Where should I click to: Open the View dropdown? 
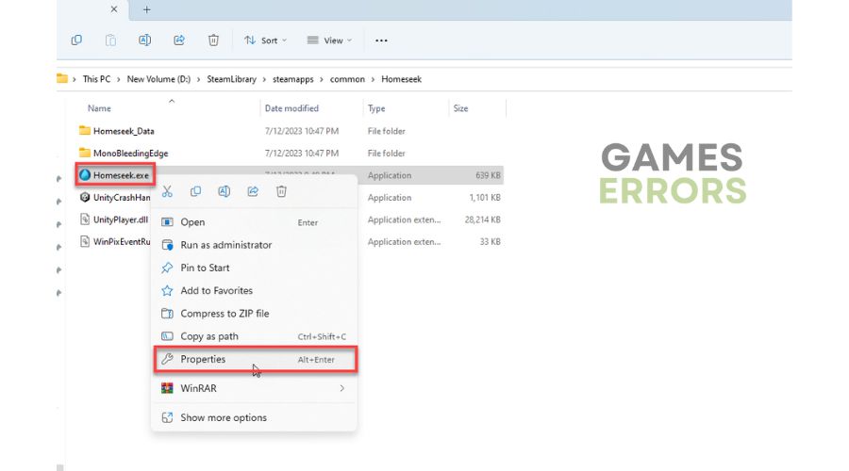click(330, 40)
